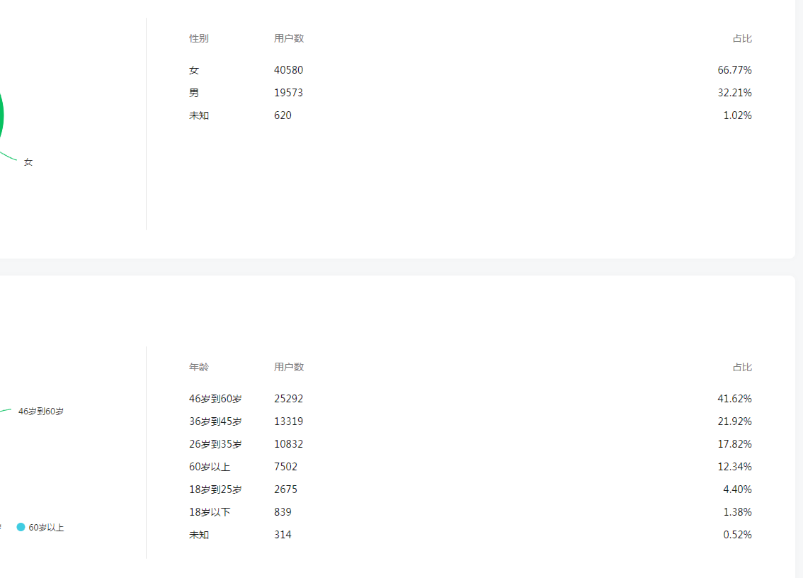Select the 18岁以下 age row
This screenshot has width=803, height=578.
coord(210,512)
